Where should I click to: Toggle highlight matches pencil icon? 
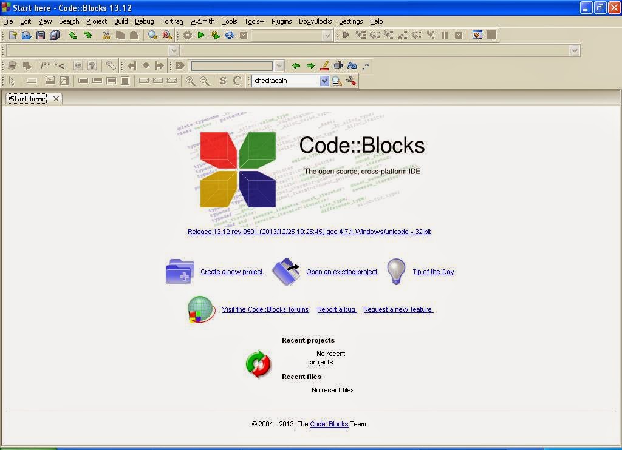(x=324, y=65)
